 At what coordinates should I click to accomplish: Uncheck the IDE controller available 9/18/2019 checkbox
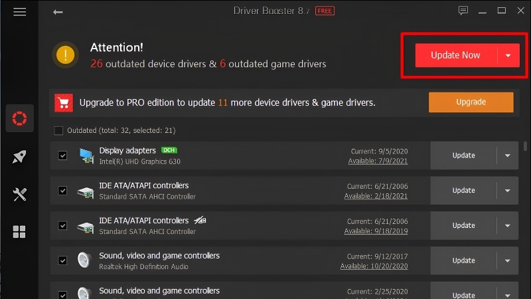62,226
